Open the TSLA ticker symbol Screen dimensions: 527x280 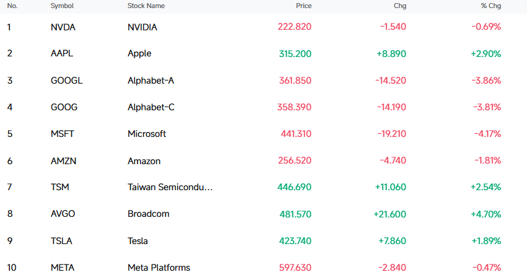tap(61, 241)
